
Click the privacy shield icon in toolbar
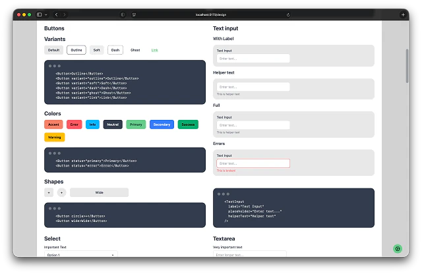pyautogui.click(x=123, y=14)
